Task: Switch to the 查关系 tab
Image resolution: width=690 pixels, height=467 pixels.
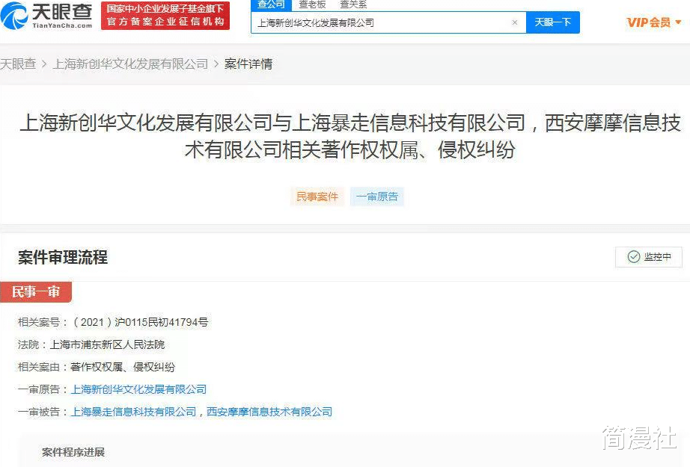Action: click(x=353, y=4)
